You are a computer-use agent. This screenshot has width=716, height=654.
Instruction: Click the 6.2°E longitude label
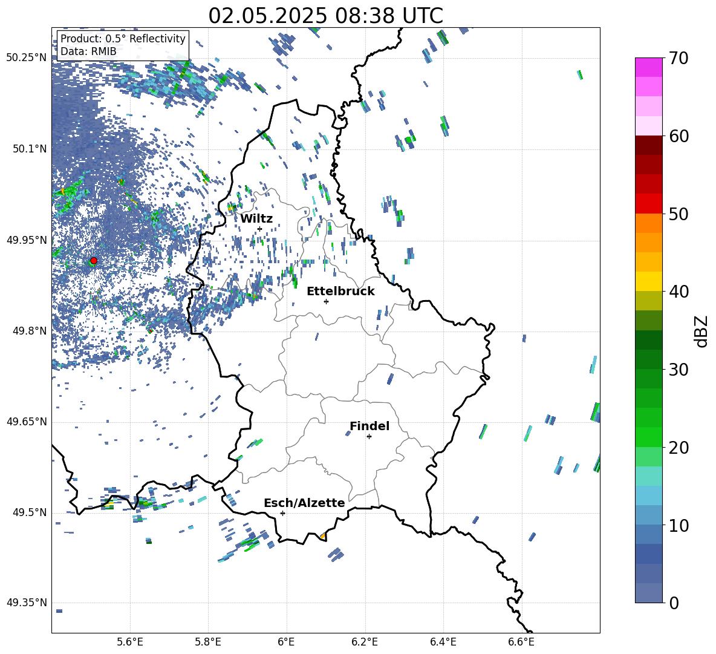[365, 642]
